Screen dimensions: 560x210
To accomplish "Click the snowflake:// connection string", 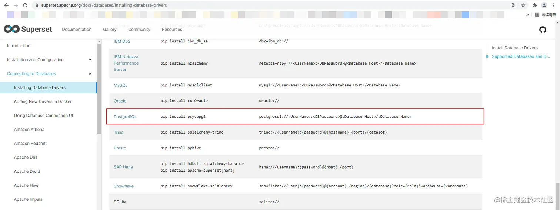I will pyautogui.click(x=363, y=186).
